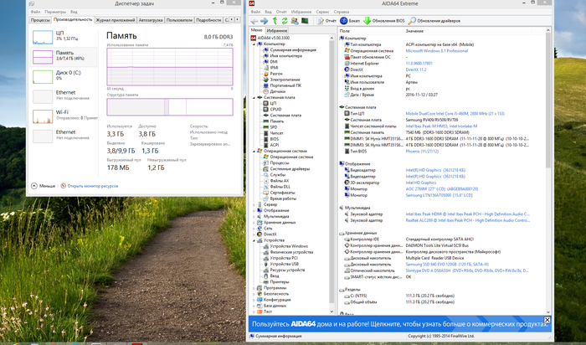Click the green Up arrow toolbar icon
Viewport: 586px width, 345px height.
pyautogui.click(x=274, y=19)
